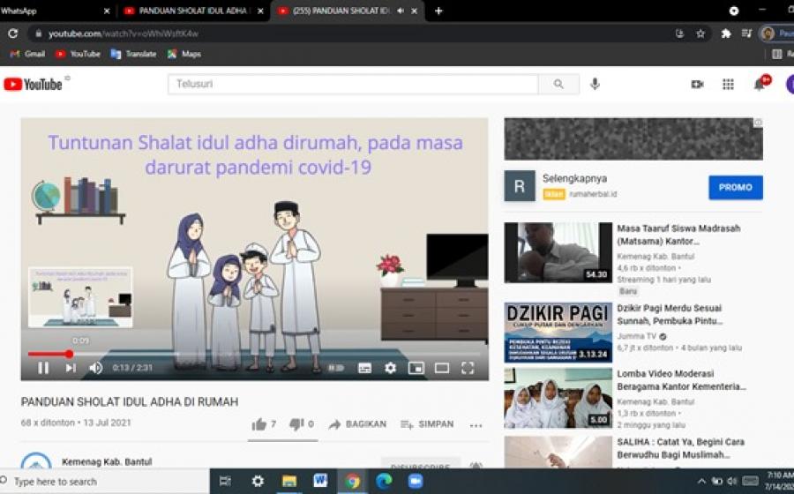This screenshot has height=494, width=794.
Task: Share the video via BAGIKAN
Action: [357, 424]
